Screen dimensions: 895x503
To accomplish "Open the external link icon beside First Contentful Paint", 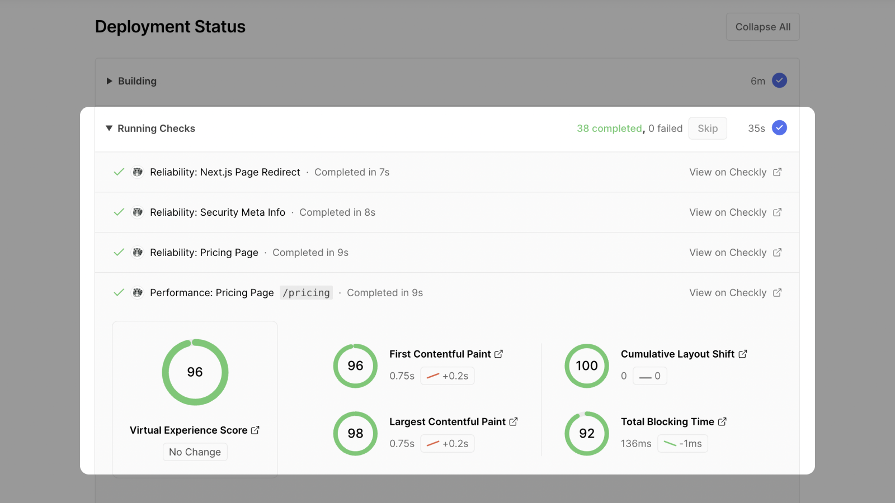I will point(498,353).
